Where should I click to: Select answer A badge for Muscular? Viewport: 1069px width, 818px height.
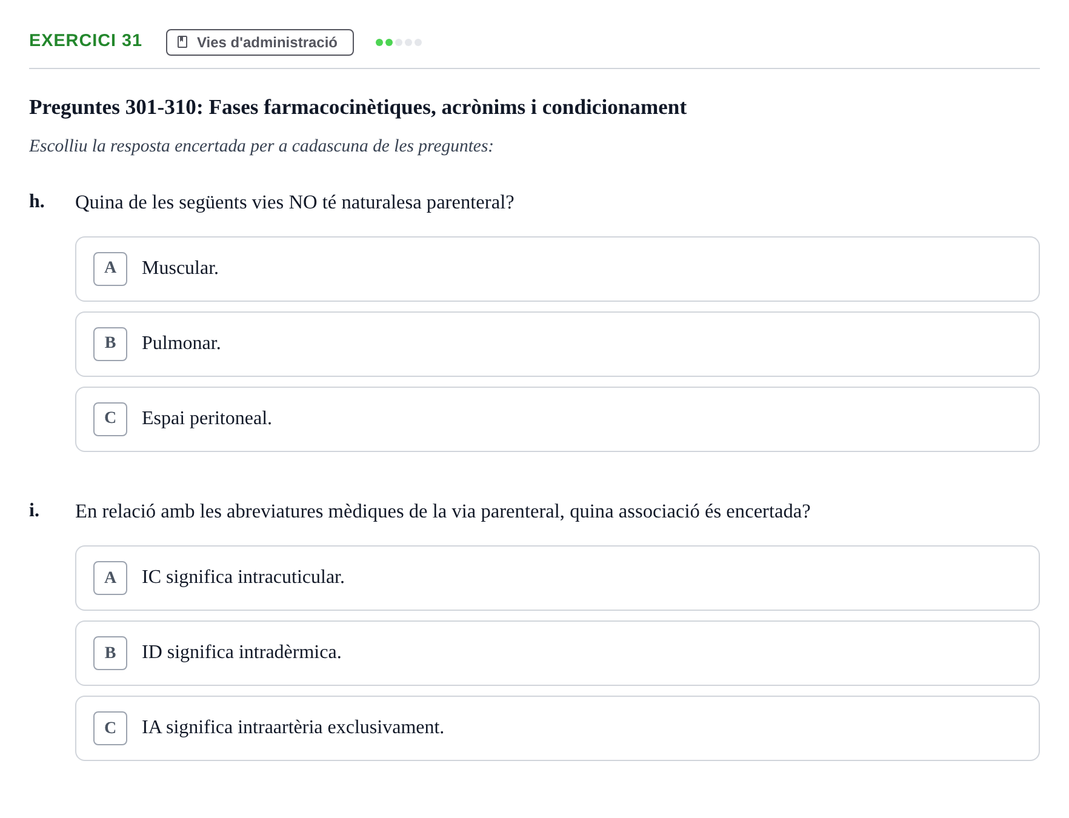110,269
